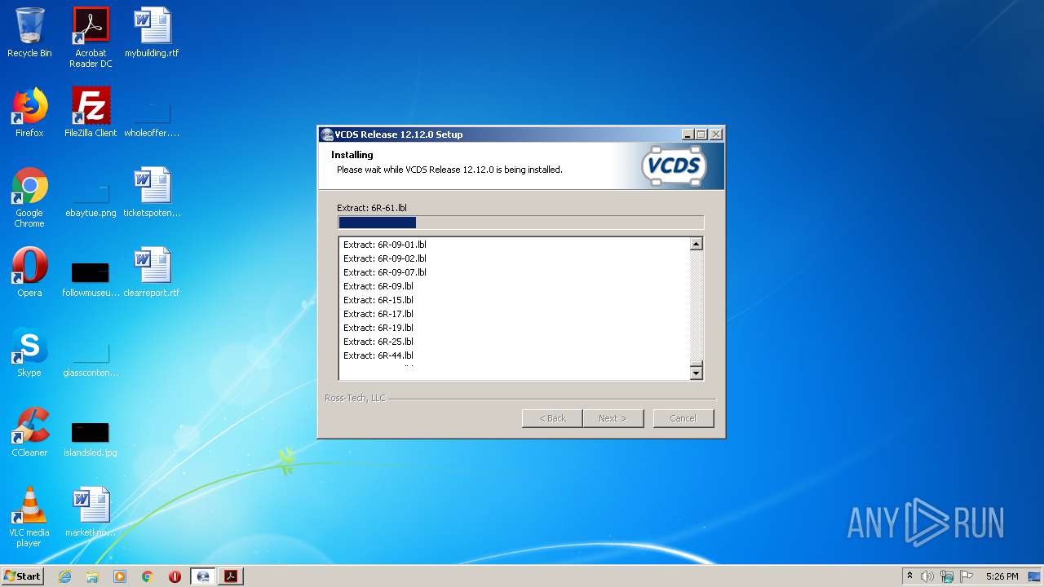Open the Recycle Bin desktop icon

coord(29,33)
